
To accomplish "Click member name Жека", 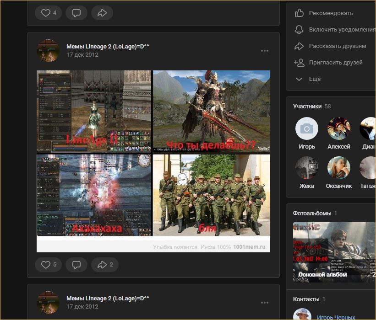I will (x=307, y=186).
